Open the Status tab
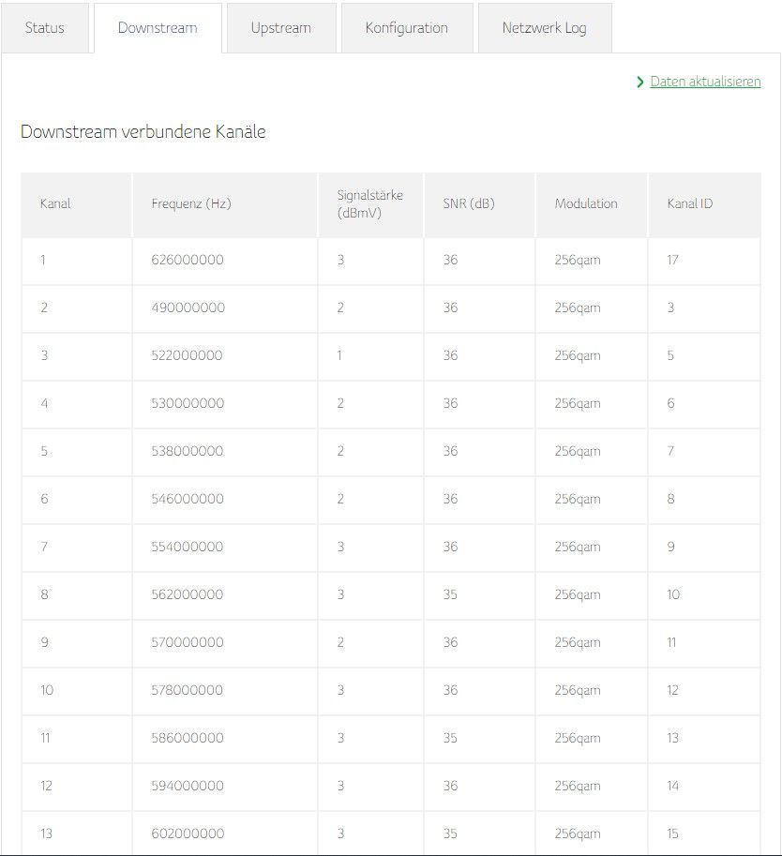This screenshot has width=782, height=856. point(45,28)
